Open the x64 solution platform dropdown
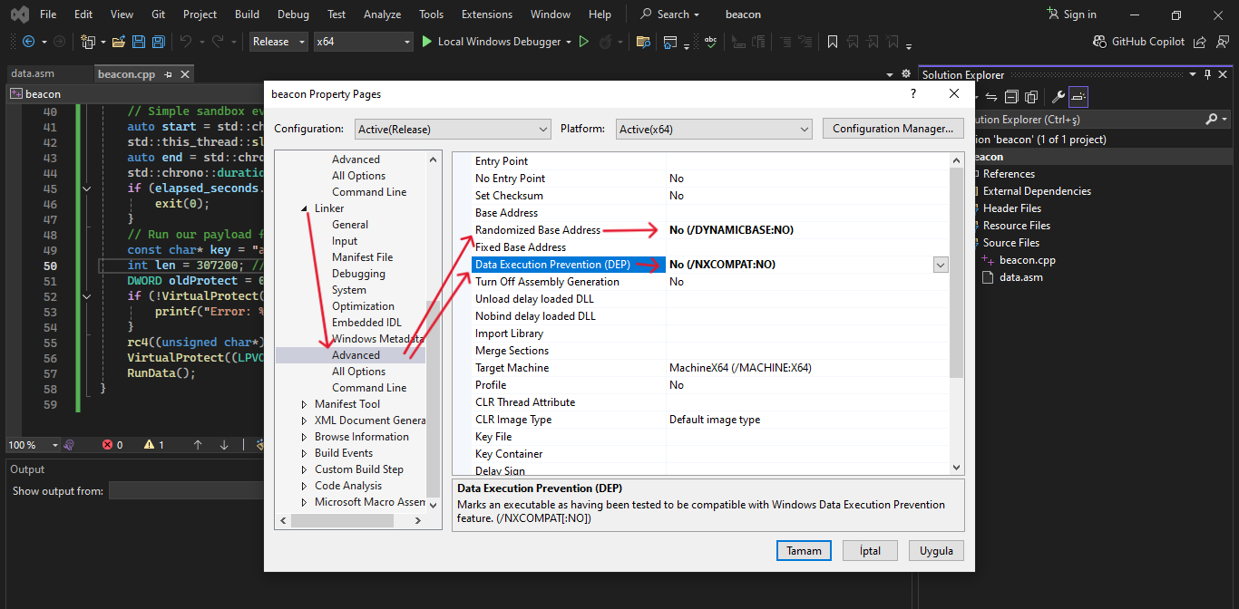The image size is (1239, 609). 363,42
